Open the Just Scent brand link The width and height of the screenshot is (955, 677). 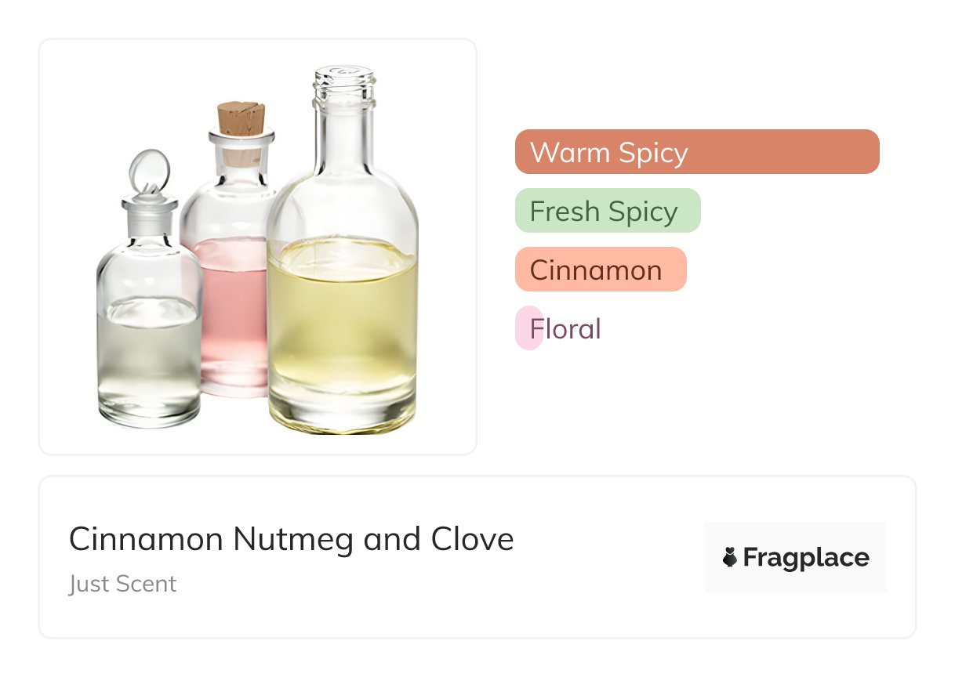[122, 584]
